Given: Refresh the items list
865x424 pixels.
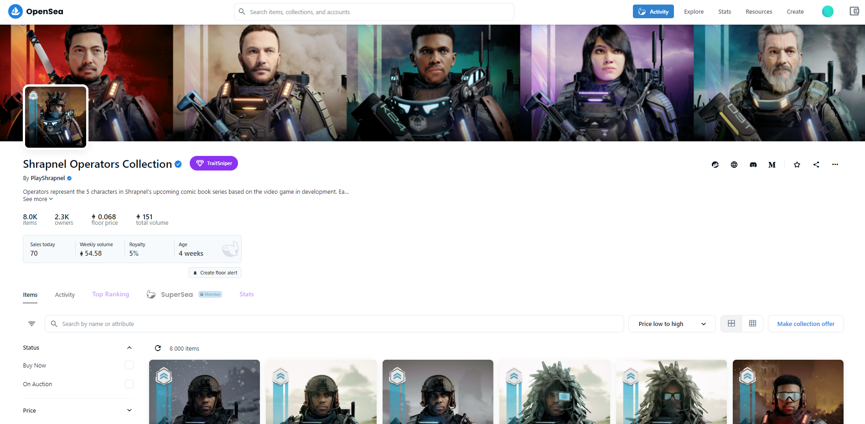Looking at the screenshot, I should click(158, 348).
